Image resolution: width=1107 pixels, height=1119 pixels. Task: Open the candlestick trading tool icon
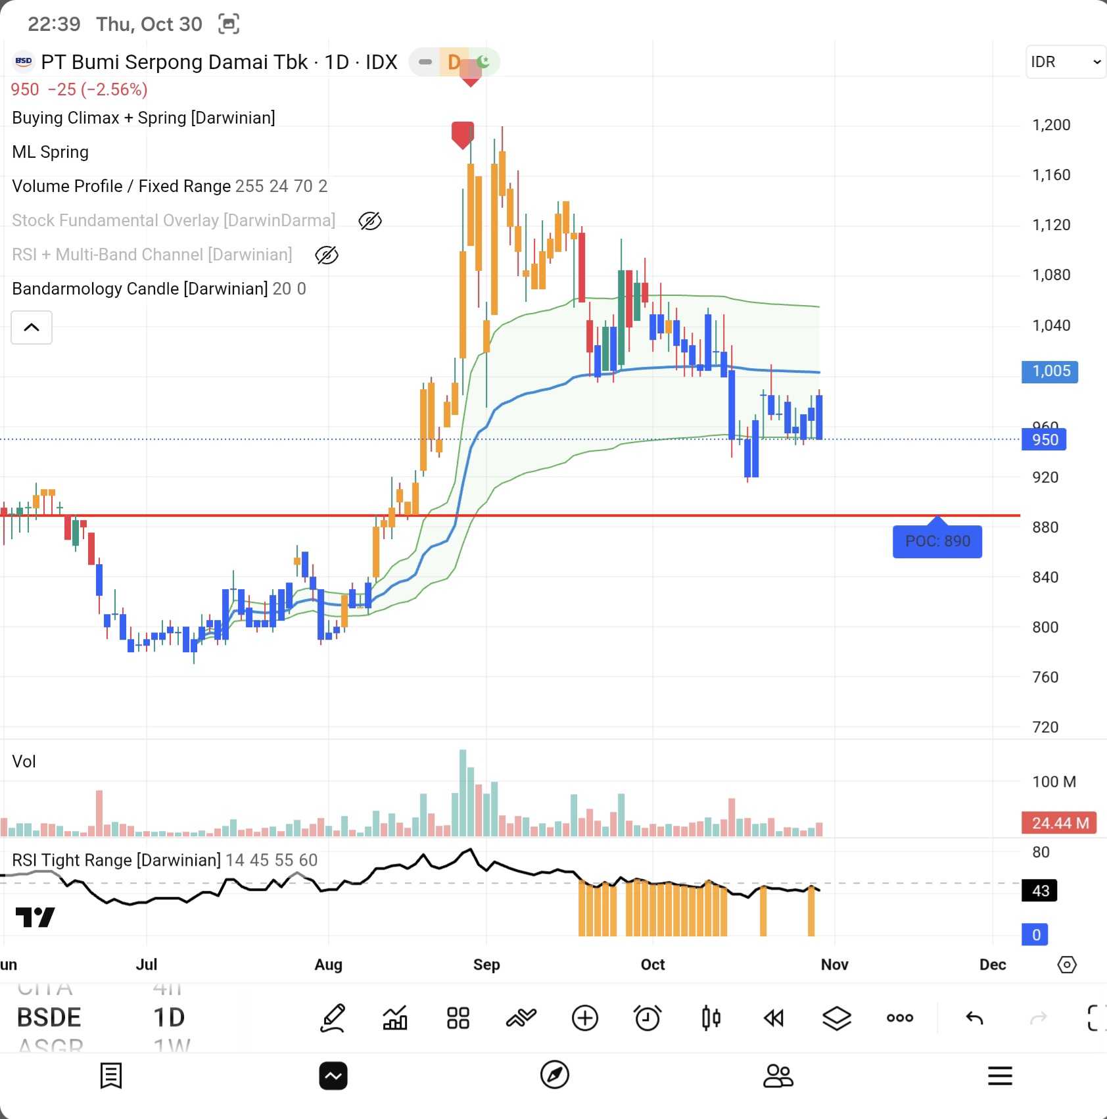point(711,1018)
